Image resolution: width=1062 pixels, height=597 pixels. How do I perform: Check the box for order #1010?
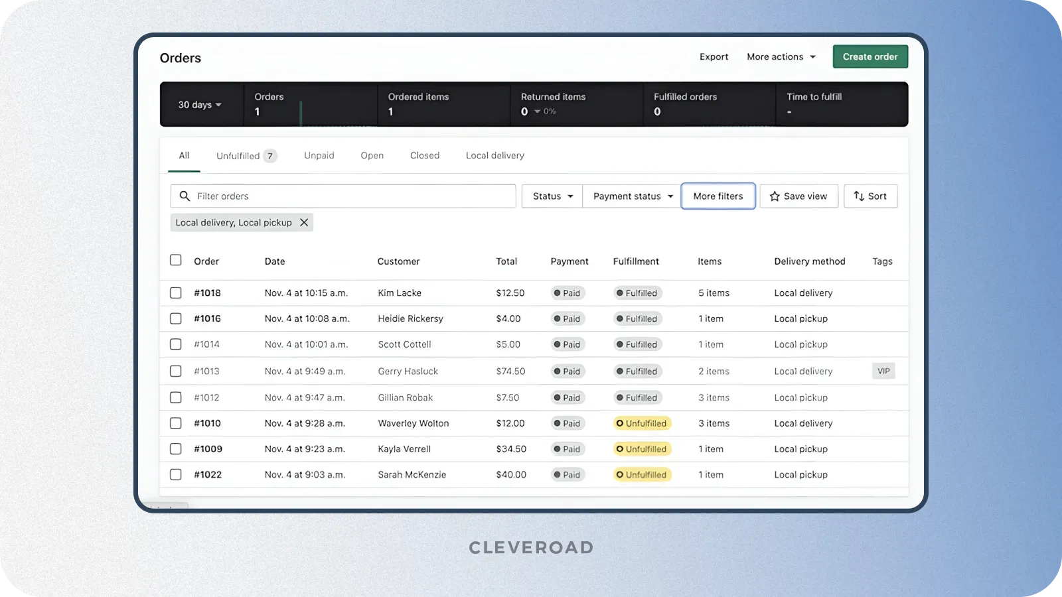176,423
